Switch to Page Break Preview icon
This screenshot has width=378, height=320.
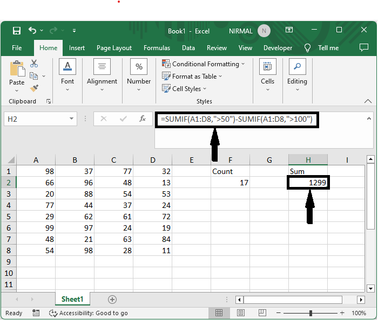pos(262,312)
